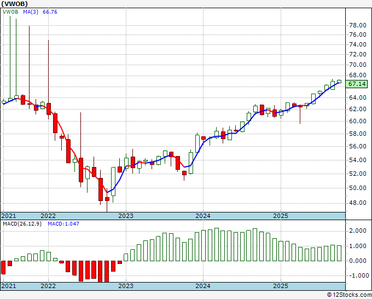Click 2021 on the MACD panel time axis
The width and height of the screenshot is (372, 299).
9,286
